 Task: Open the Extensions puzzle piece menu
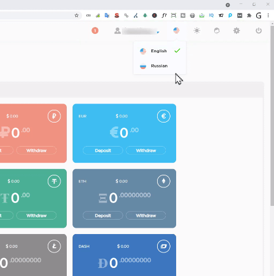click(249, 16)
